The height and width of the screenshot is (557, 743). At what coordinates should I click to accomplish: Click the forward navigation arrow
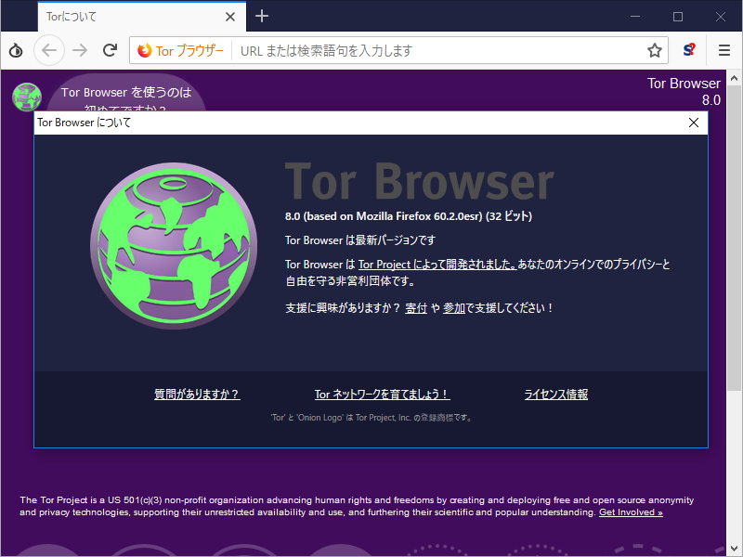point(79,50)
